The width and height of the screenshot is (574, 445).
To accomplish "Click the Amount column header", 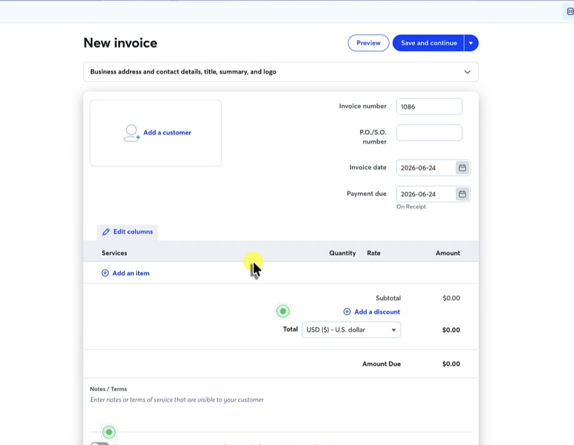I will click(x=448, y=253).
